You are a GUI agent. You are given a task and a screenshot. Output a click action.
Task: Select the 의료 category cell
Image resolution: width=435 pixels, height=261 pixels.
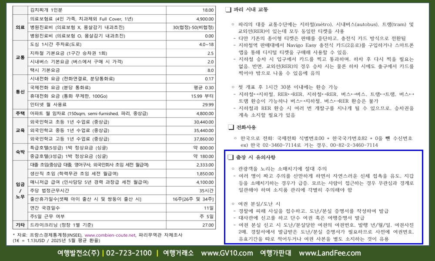20,27
